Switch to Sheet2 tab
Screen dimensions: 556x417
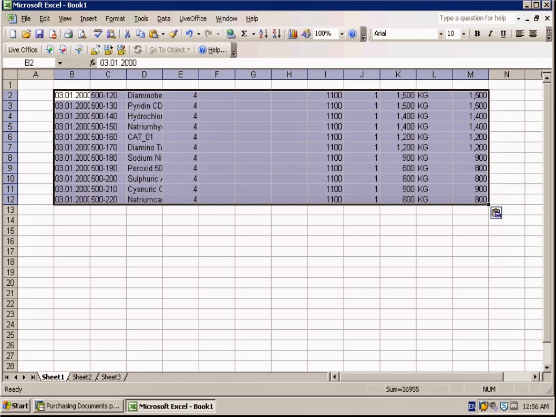coord(82,377)
